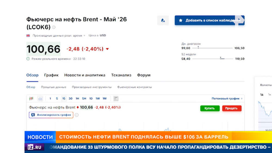Click the price alert bell icon
The height and width of the screenshot is (153, 272).
tap(163, 20)
